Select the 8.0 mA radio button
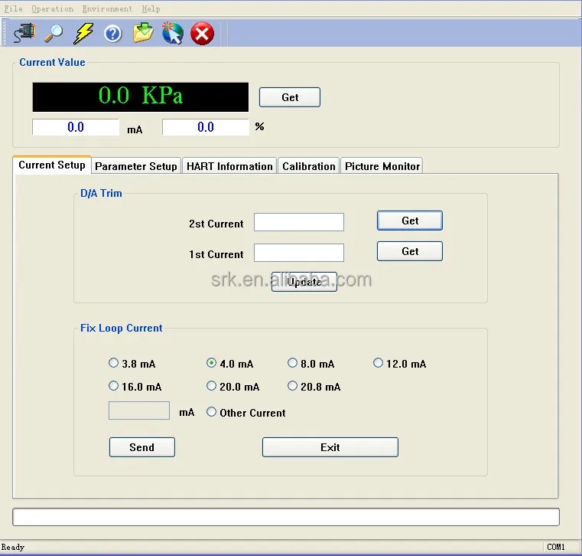Viewport: 582px width, 556px height. pyautogui.click(x=292, y=363)
